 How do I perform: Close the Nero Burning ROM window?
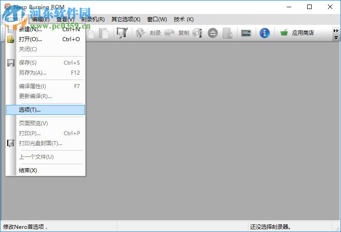pyautogui.click(x=330, y=7)
